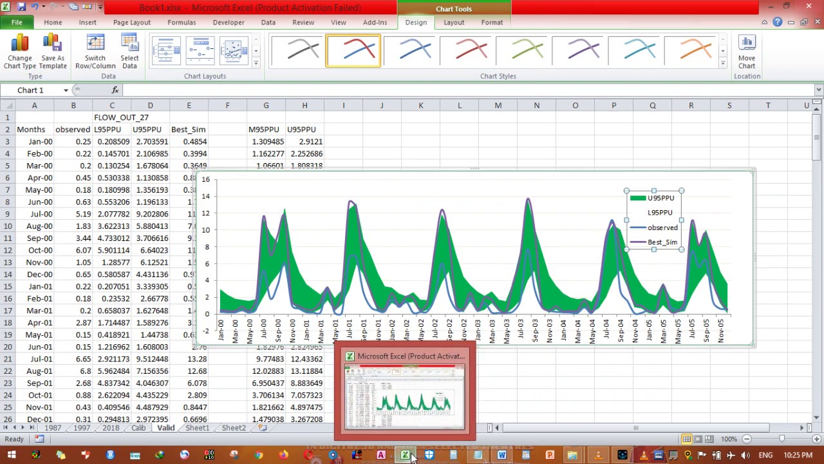Viewport: 824px width, 464px height.
Task: Switch to Normal view in status bar
Action: [x=686, y=439]
